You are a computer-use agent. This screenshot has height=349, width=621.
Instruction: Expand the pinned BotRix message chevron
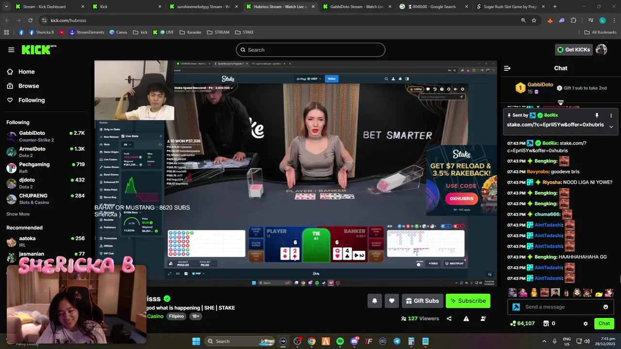click(611, 127)
